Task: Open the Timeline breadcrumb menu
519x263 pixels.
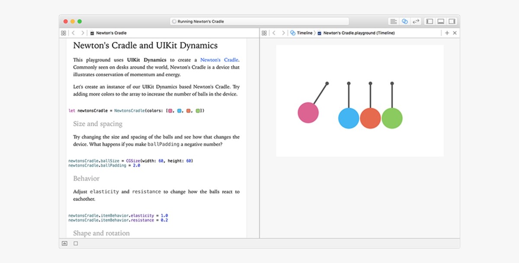Action: point(301,33)
